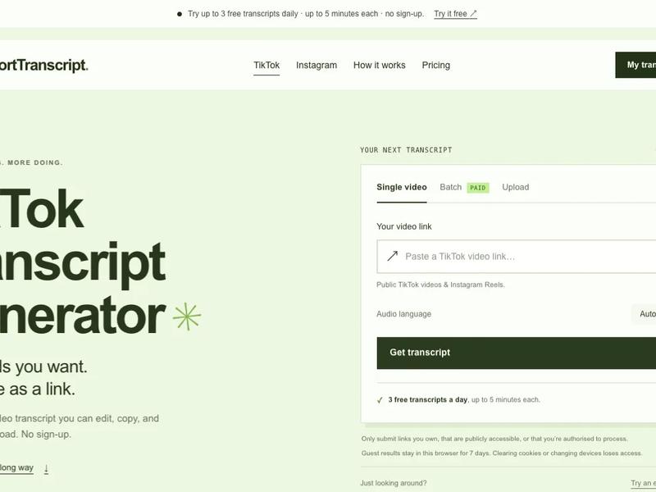Open the TikTok nav item
The width and height of the screenshot is (656, 492).
[266, 66]
